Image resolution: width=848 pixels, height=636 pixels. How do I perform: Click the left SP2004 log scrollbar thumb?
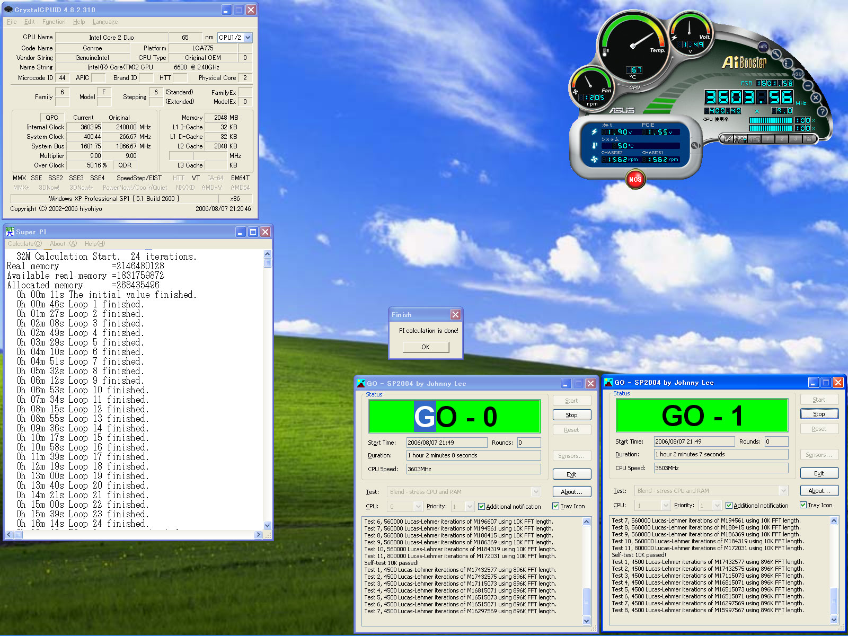click(587, 602)
